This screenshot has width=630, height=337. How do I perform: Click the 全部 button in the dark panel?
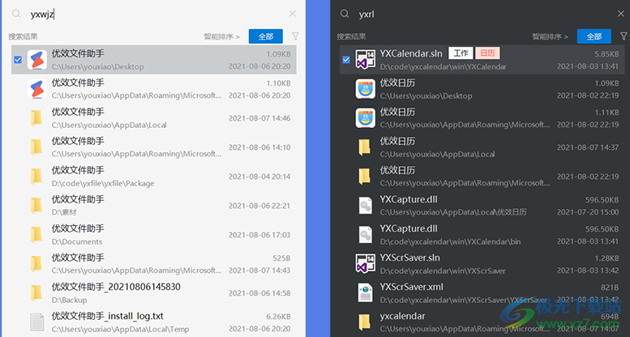594,36
